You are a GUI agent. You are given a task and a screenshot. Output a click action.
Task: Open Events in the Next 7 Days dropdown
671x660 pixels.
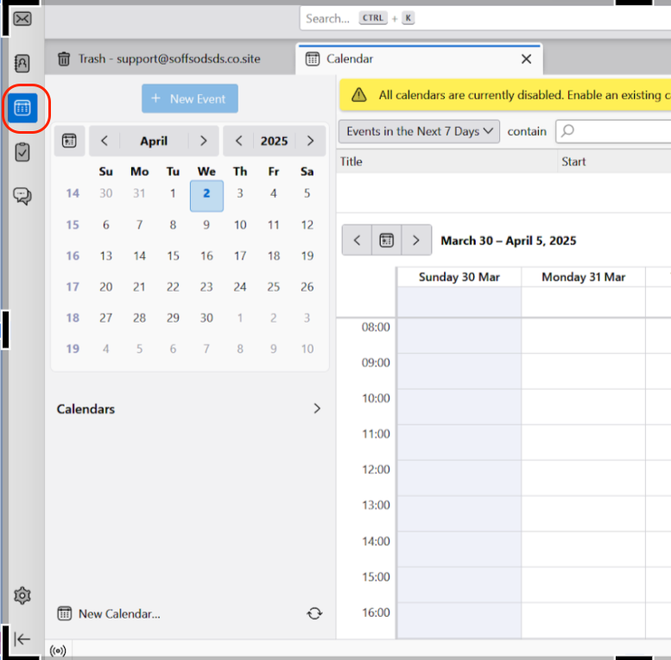pos(420,131)
